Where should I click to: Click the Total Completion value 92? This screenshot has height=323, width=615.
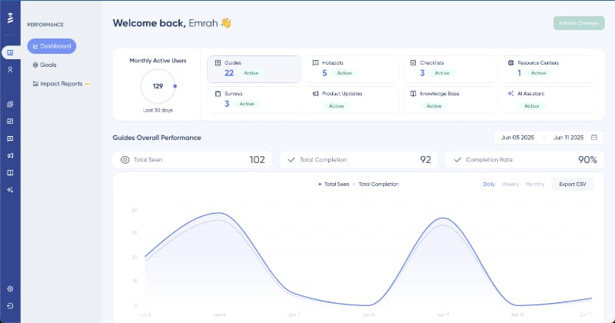point(426,160)
